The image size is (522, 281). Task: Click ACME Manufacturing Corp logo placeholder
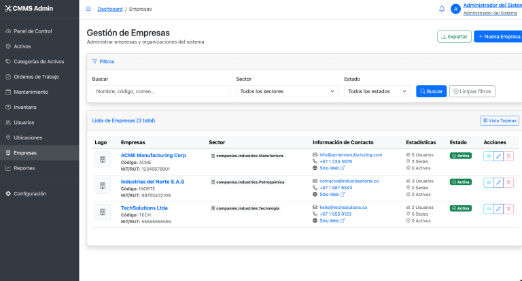pos(103,159)
